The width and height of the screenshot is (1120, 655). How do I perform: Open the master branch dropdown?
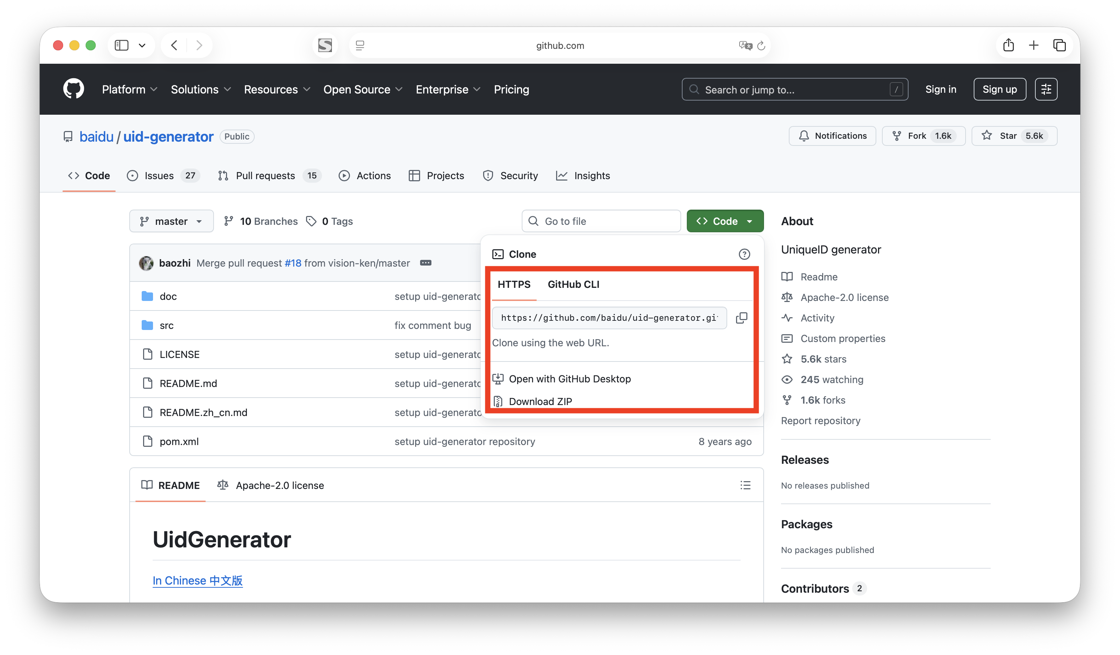[171, 221]
